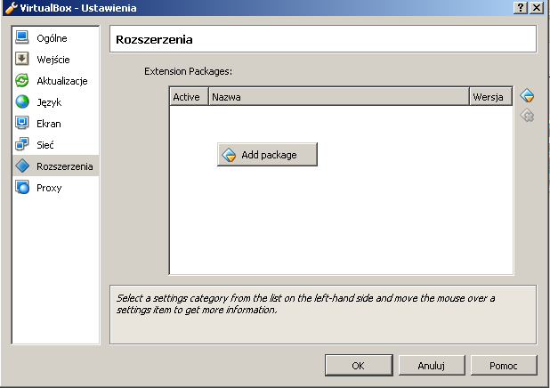Screen dimensions: 550x388
Task: Close the Ustawienia dialog window
Action: (x=537, y=8)
